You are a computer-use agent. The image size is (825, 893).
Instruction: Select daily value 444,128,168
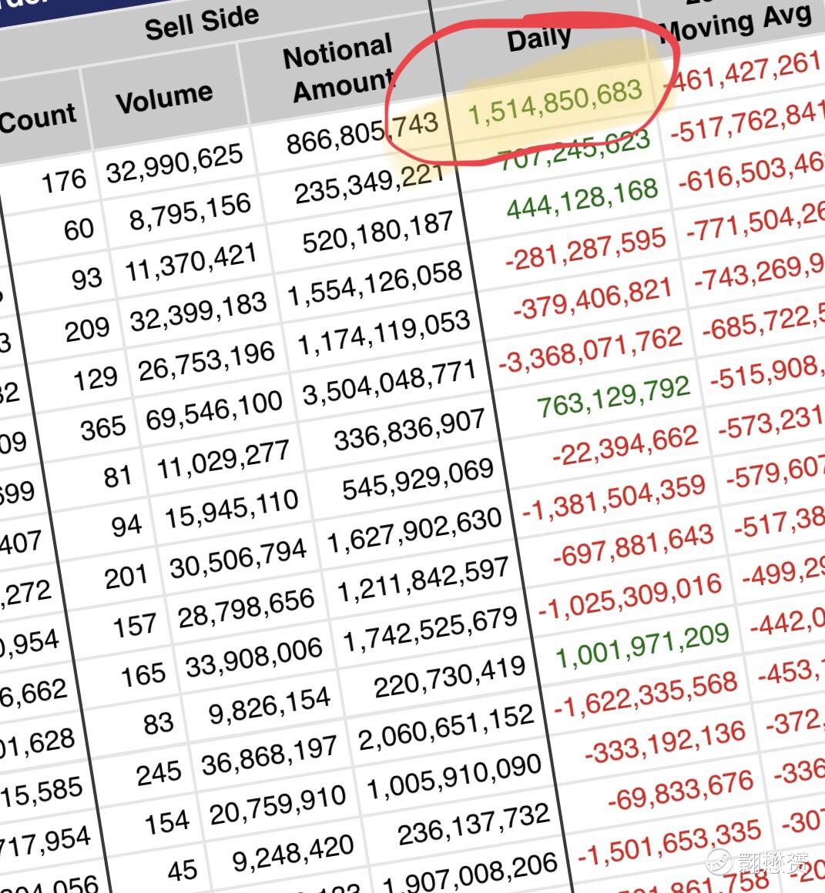[x=583, y=199]
